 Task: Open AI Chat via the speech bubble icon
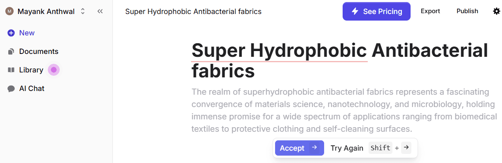pyautogui.click(x=11, y=88)
